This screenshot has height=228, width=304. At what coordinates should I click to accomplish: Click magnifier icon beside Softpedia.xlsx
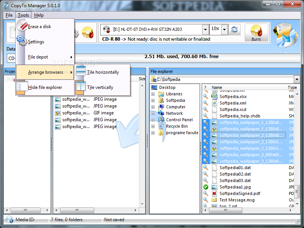(x=206, y=97)
